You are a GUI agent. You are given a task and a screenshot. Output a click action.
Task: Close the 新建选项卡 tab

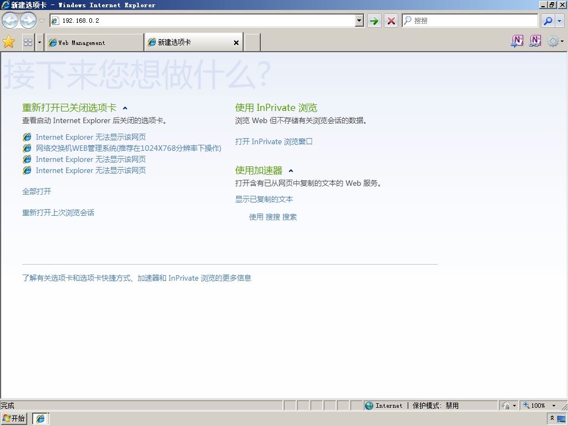coord(236,43)
